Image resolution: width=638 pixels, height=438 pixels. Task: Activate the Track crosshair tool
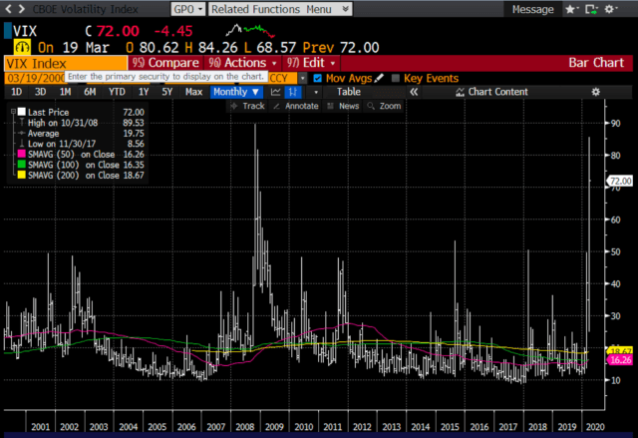click(248, 106)
